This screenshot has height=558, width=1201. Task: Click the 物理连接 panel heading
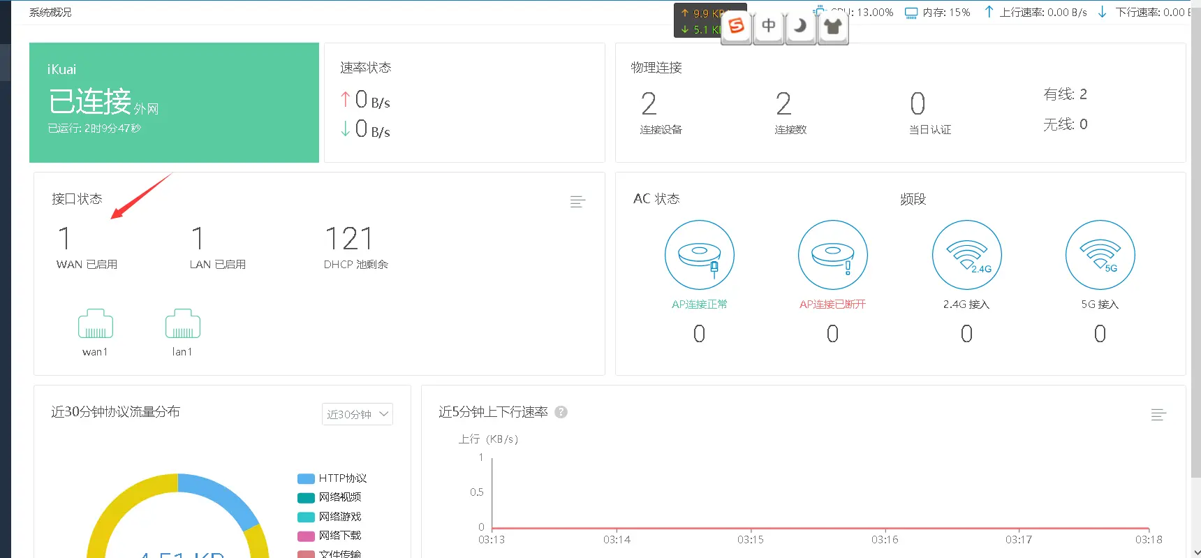point(656,68)
